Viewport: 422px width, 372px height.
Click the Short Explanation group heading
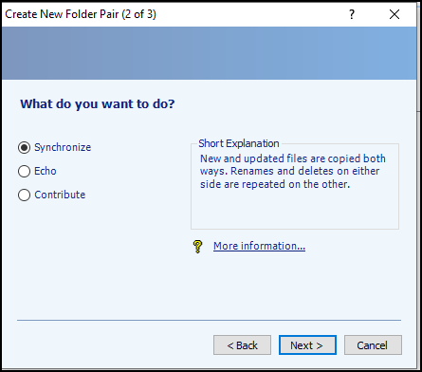coord(239,143)
